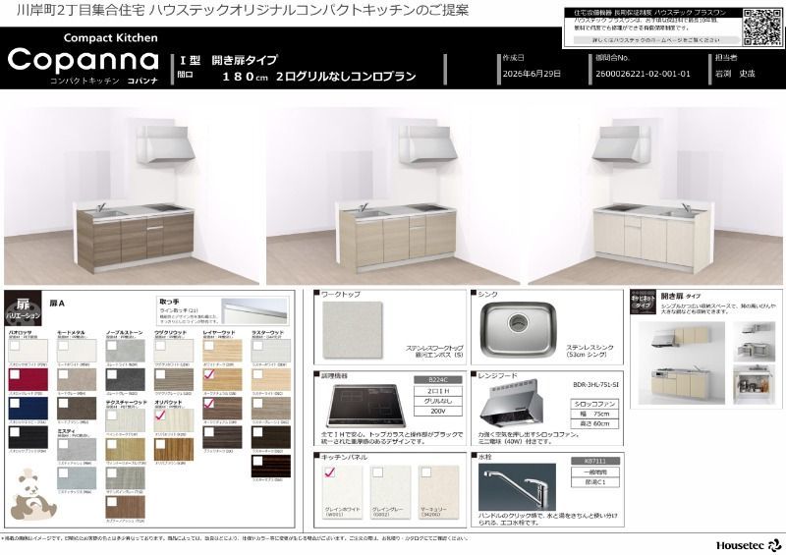Select the black door color swatch

pyautogui.click(x=28, y=437)
